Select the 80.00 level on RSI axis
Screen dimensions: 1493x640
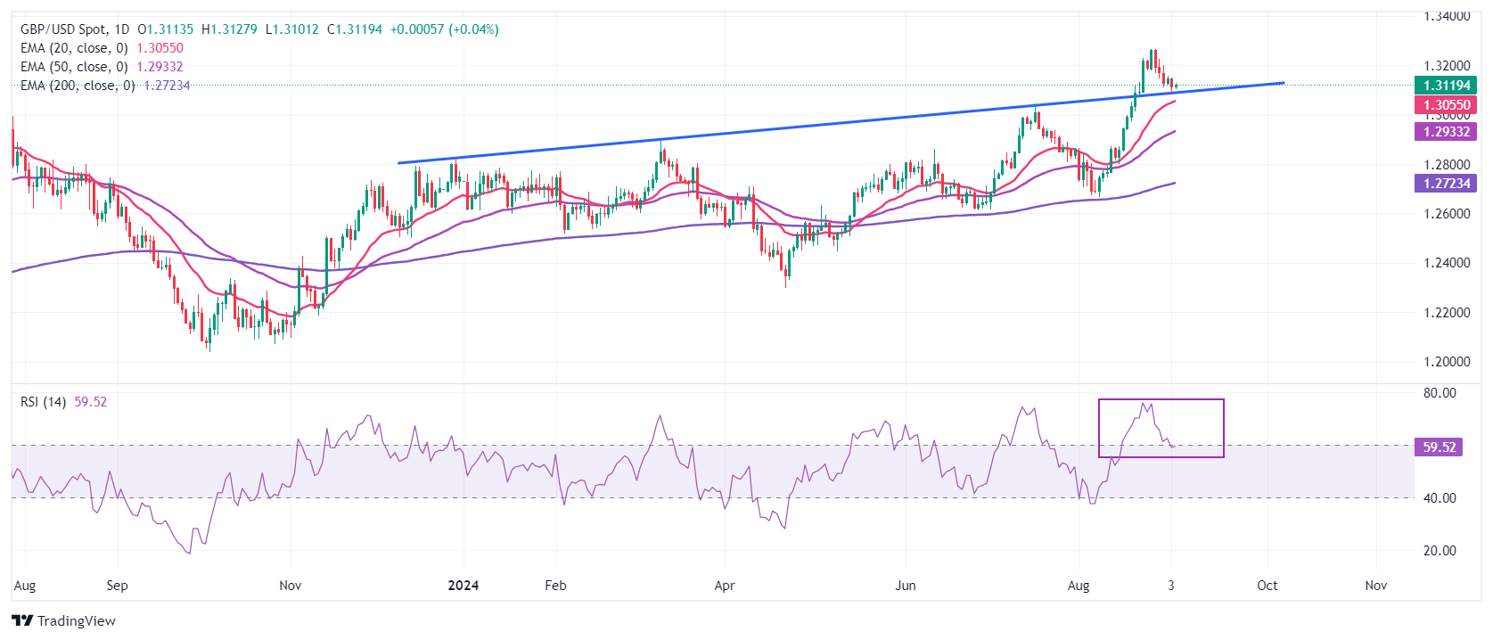tap(1439, 393)
